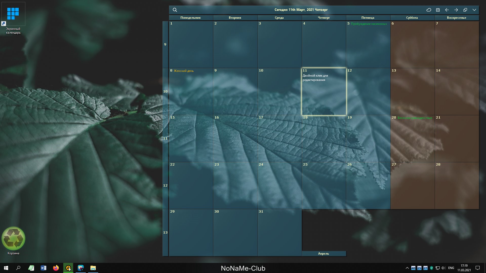Click the Апрель next-month button
The image size is (486, 273).
pyautogui.click(x=324, y=254)
